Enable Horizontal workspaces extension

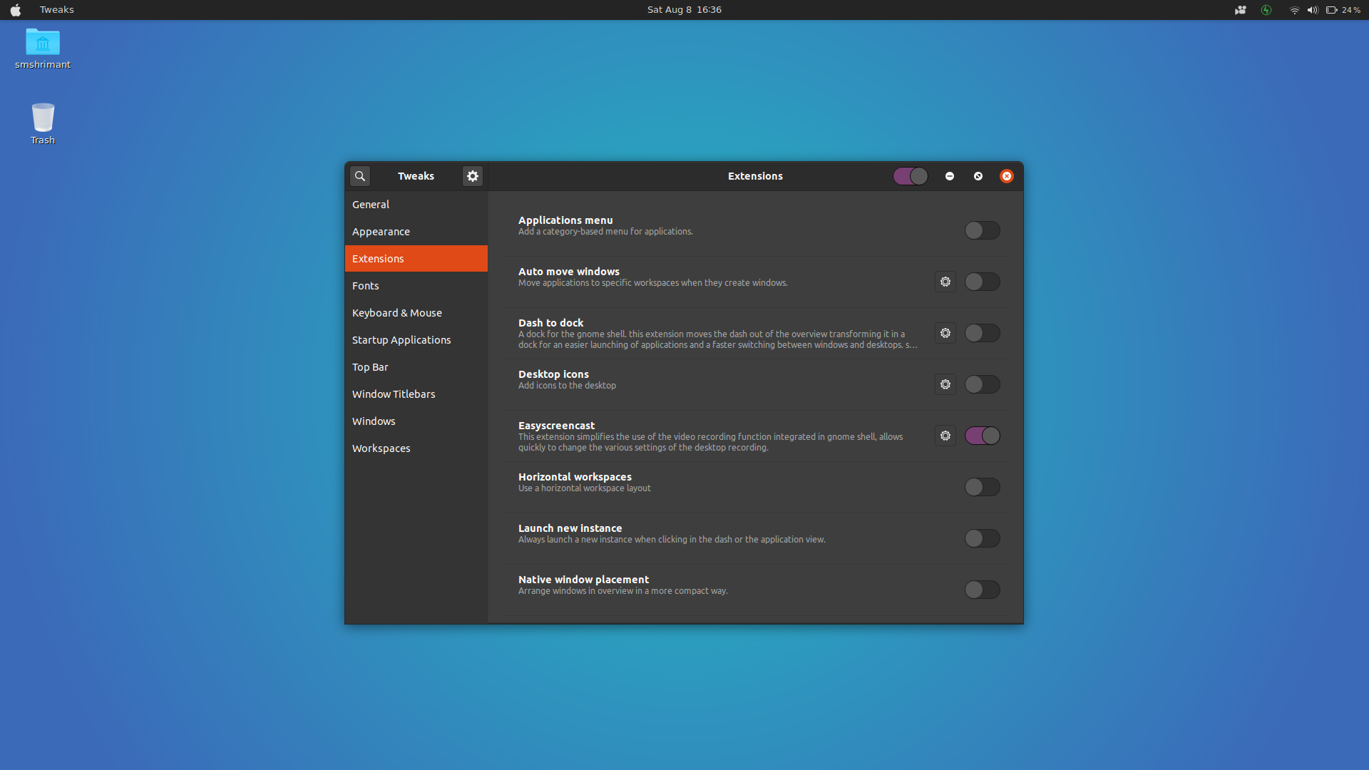tap(983, 487)
